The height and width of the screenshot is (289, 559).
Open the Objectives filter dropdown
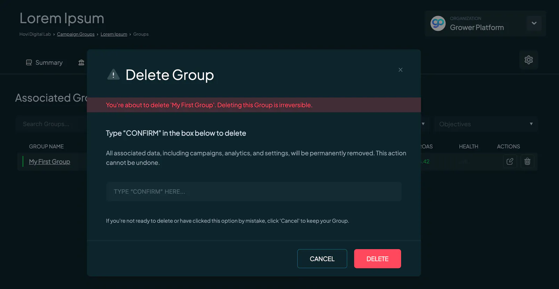(486, 124)
